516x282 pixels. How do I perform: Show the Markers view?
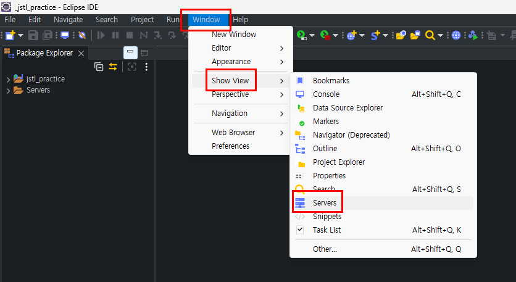[x=383, y=122]
